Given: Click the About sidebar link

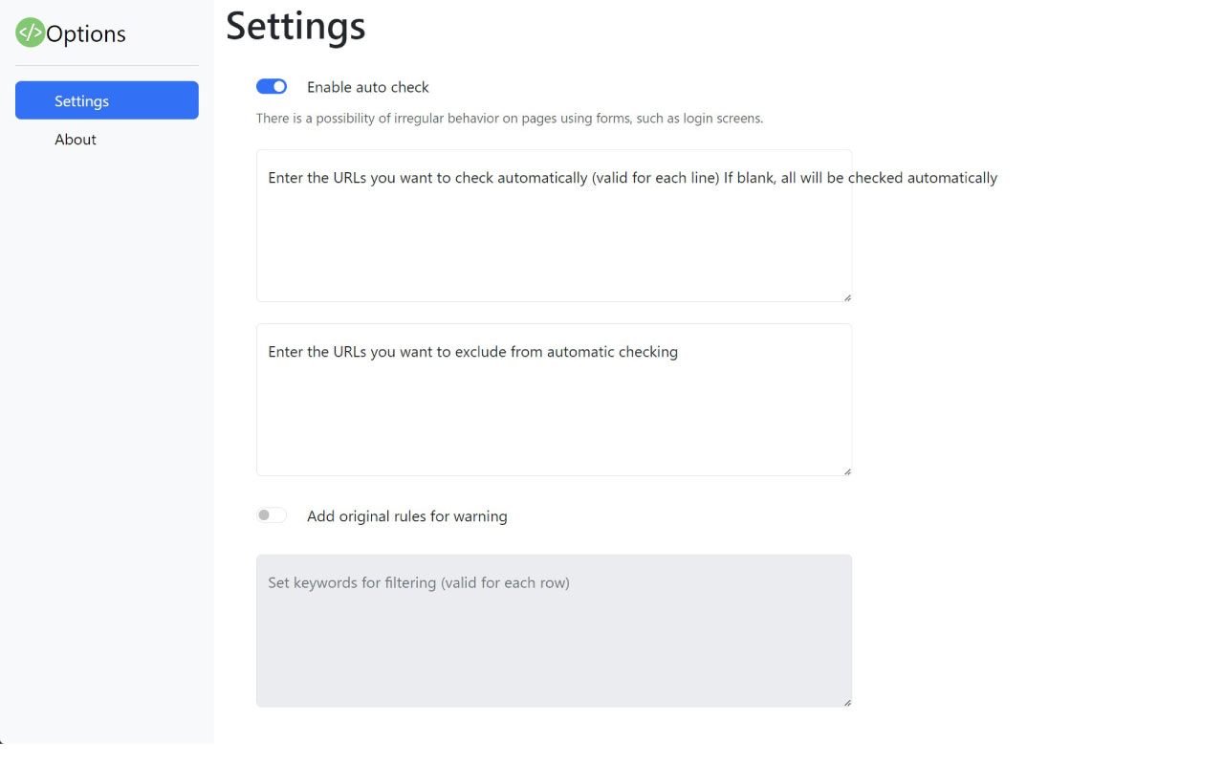Looking at the screenshot, I should pos(76,139).
